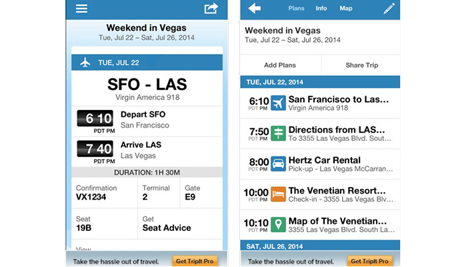Switch to the Info tab
The height and width of the screenshot is (267, 474).
pos(321,9)
